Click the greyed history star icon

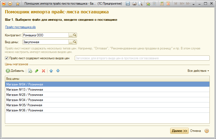(x=154, y=4)
